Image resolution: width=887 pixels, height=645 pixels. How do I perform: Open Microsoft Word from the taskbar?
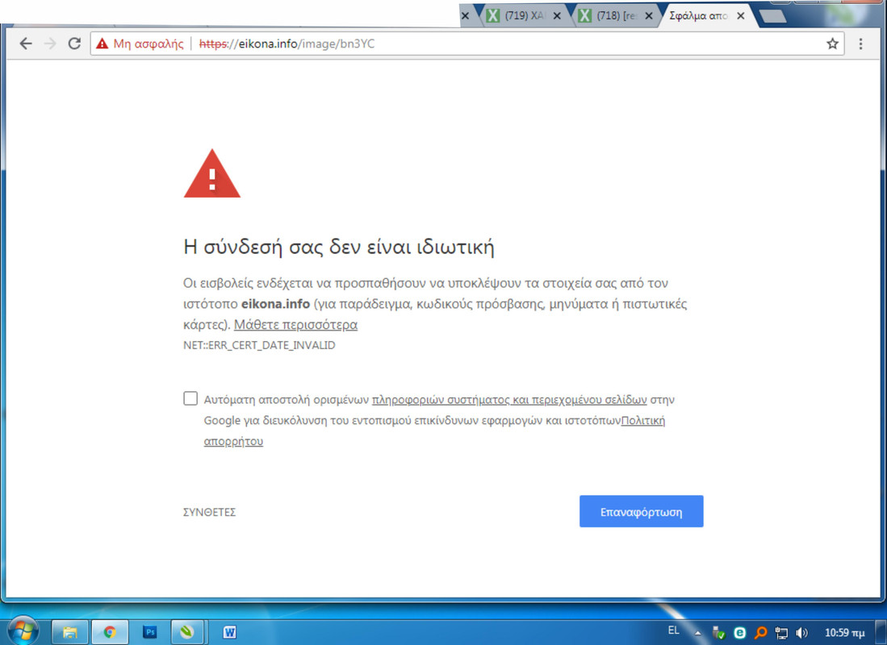coord(229,632)
